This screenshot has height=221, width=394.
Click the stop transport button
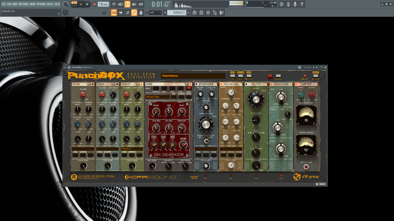tap(87, 4)
